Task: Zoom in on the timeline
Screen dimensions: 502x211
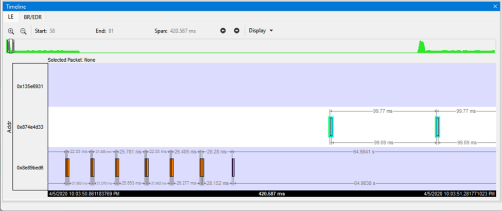Action: pos(11,31)
